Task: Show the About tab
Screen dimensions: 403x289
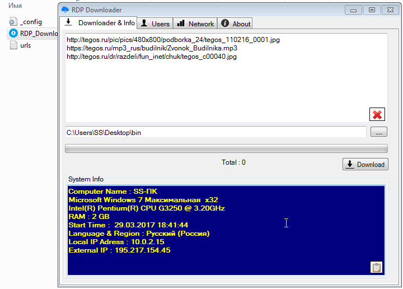Action: 236,24
